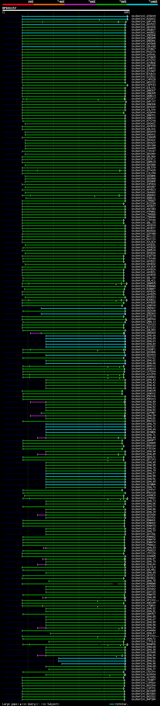160x706 pixels.
Task: Select hit label UniRef100_Q05091
Action: point(143,55)
